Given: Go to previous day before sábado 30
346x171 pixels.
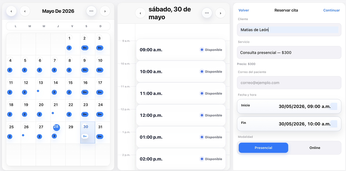Looking at the screenshot, I should pyautogui.click(x=140, y=13).
